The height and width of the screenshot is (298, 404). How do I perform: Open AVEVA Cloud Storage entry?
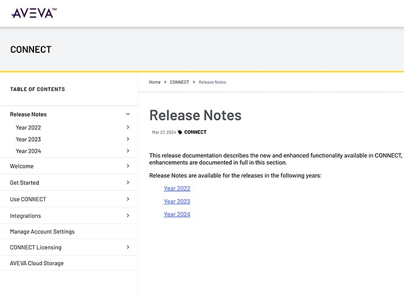(x=37, y=263)
